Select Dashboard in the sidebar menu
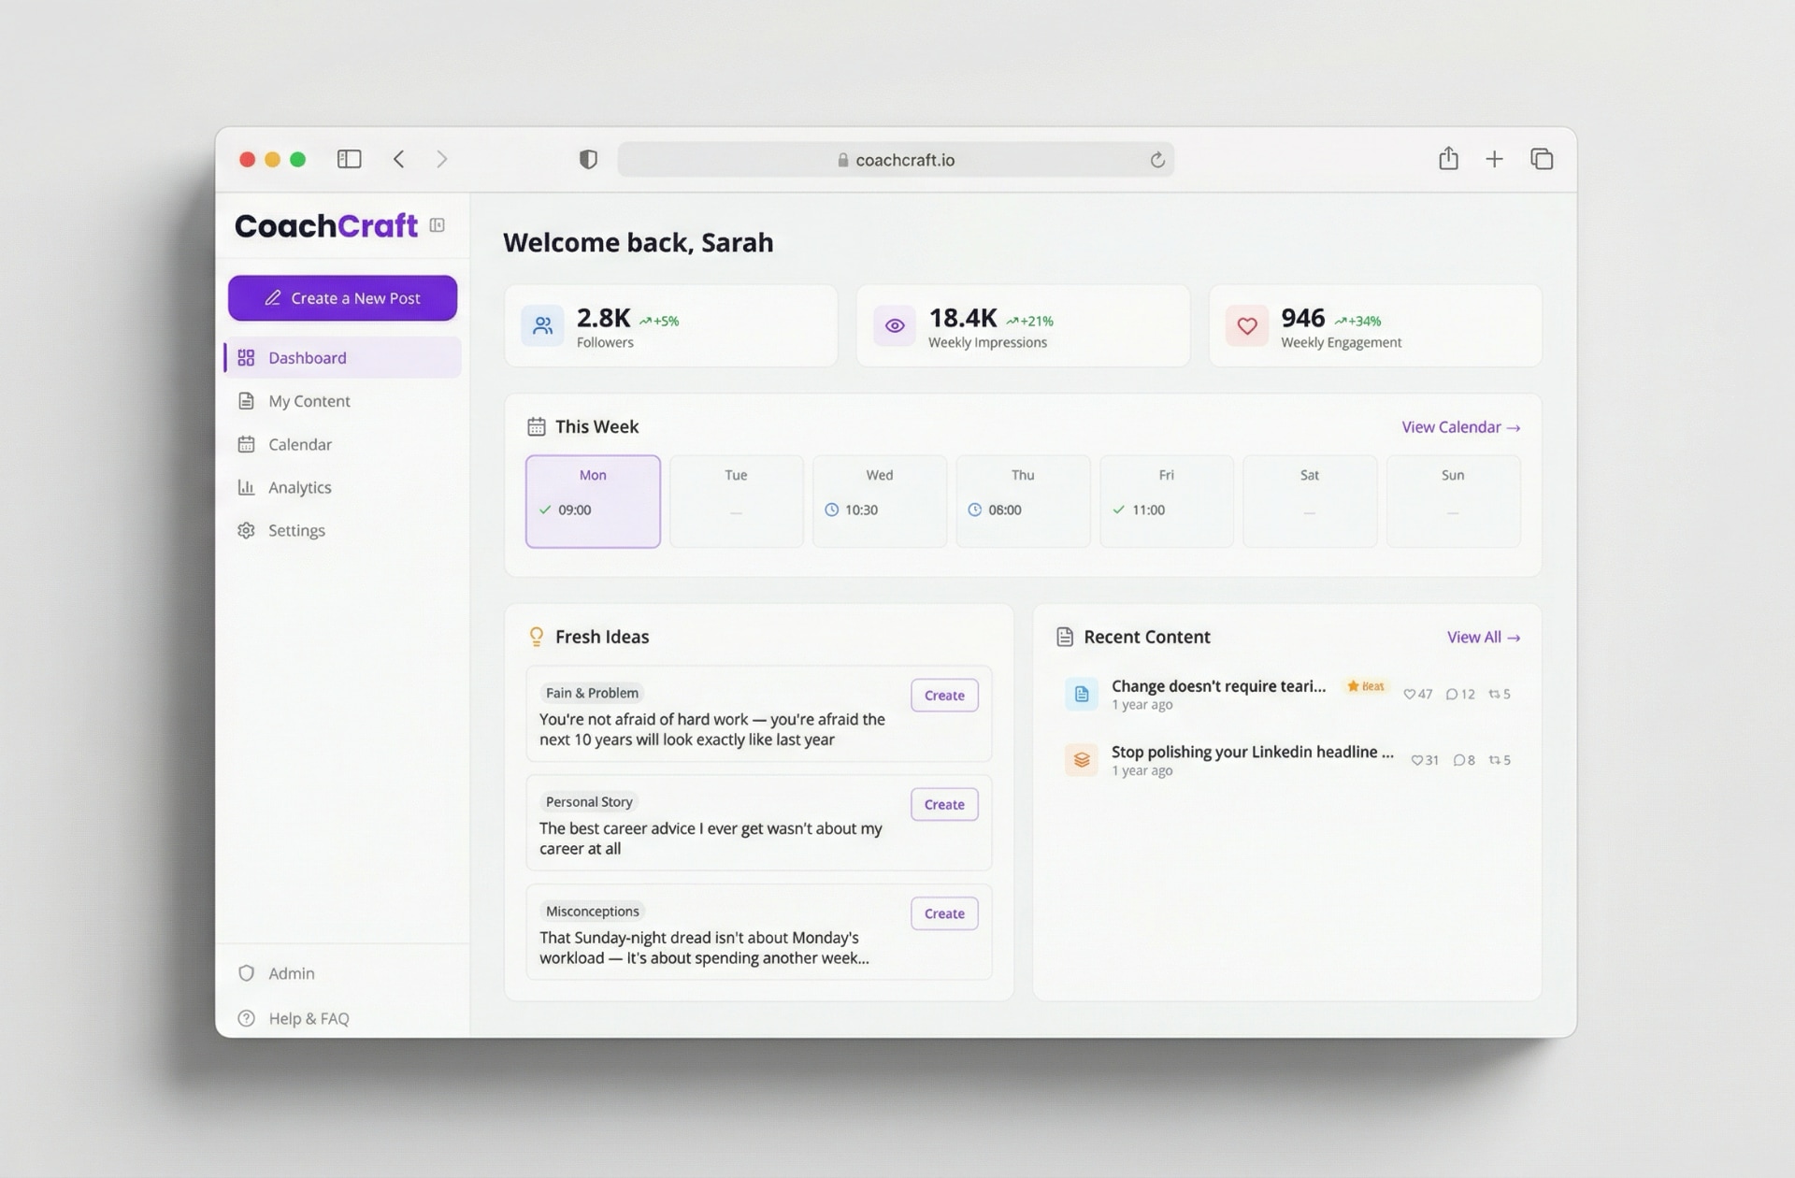Screen dimensions: 1795x1178 [x=308, y=357]
